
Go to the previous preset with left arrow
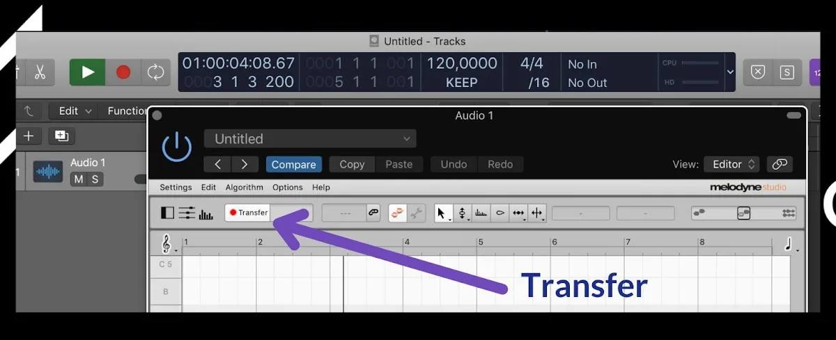217,165
